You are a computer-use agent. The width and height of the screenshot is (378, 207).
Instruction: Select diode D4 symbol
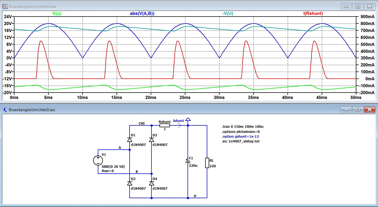[151, 183]
